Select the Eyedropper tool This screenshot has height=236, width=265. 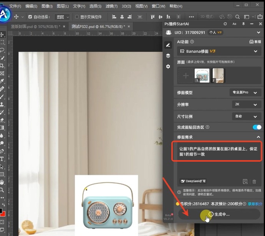[x=2, y=81]
